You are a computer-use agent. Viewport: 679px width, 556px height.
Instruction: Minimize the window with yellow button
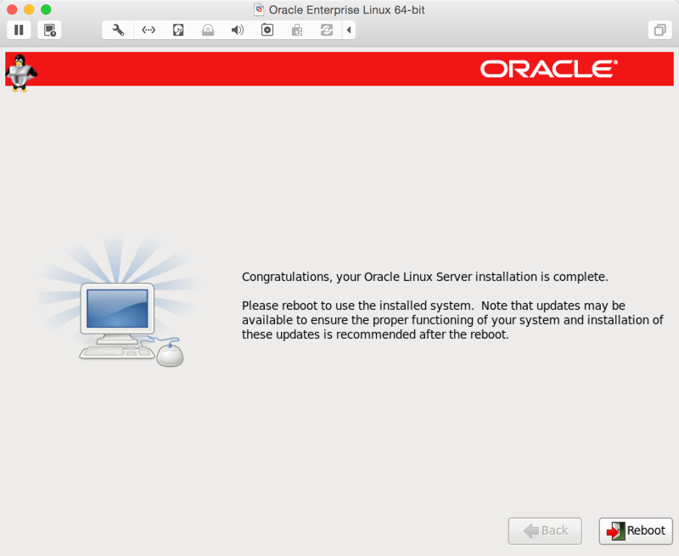[x=29, y=9]
